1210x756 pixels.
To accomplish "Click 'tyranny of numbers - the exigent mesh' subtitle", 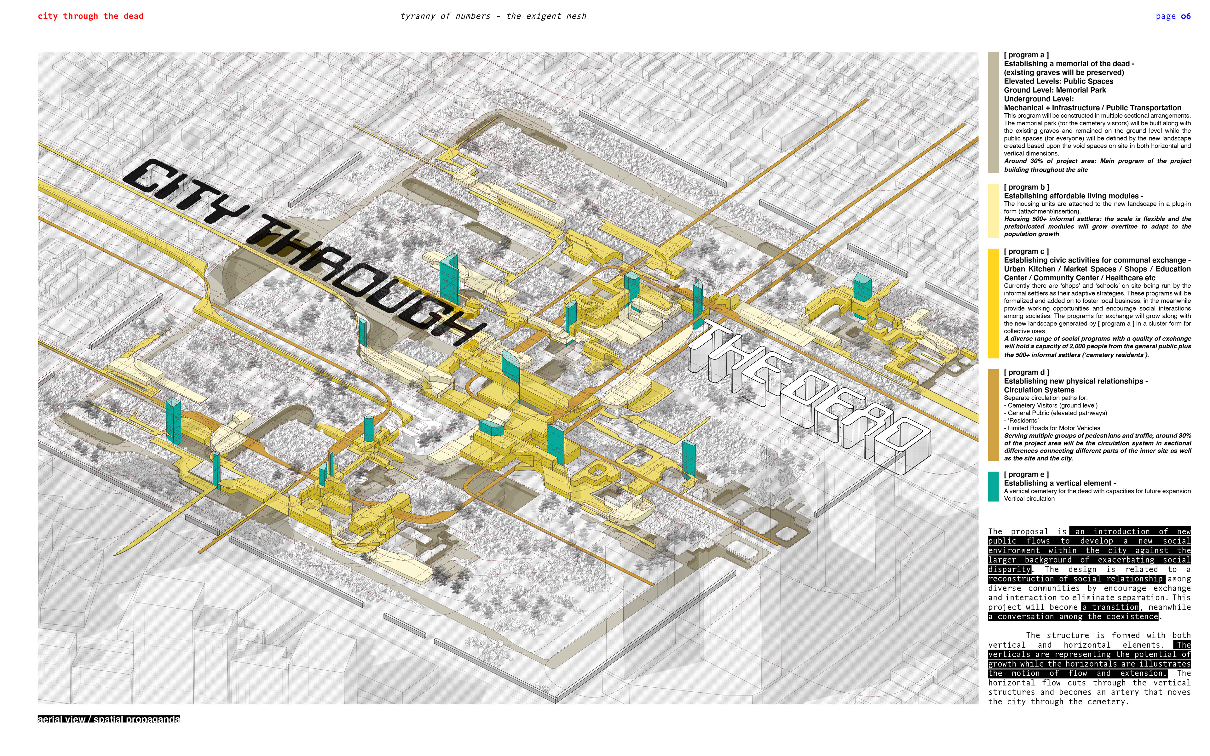I will coord(493,16).
